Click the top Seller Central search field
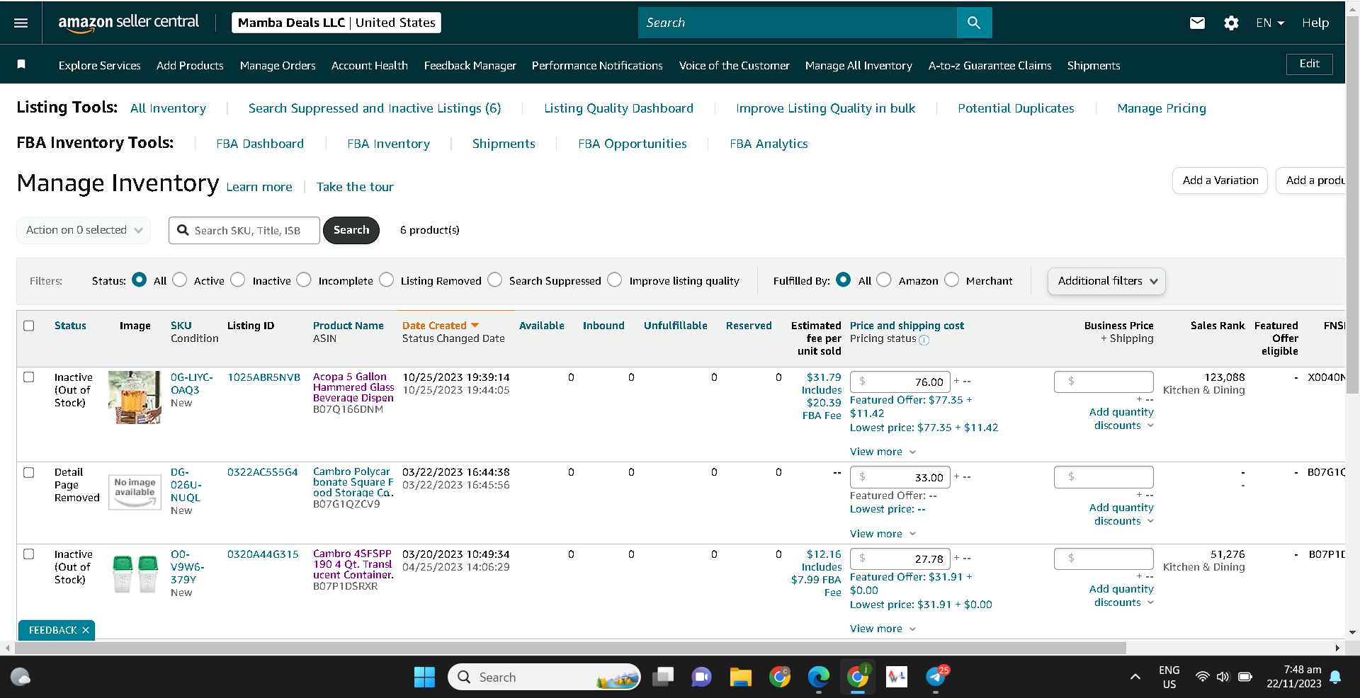This screenshot has height=698, width=1360. tap(798, 23)
